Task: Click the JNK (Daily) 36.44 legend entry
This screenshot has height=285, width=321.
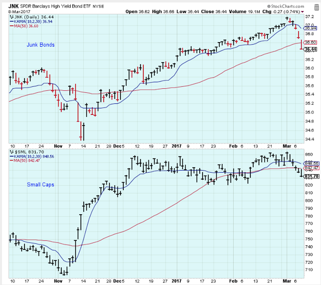Action: (x=34, y=17)
